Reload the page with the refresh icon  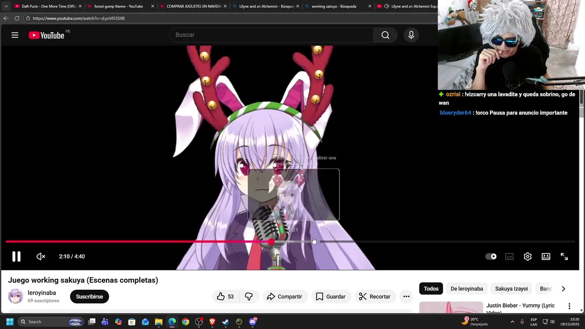[x=17, y=18]
